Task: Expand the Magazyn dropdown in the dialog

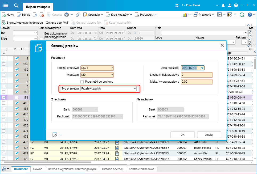Action: [112, 75]
